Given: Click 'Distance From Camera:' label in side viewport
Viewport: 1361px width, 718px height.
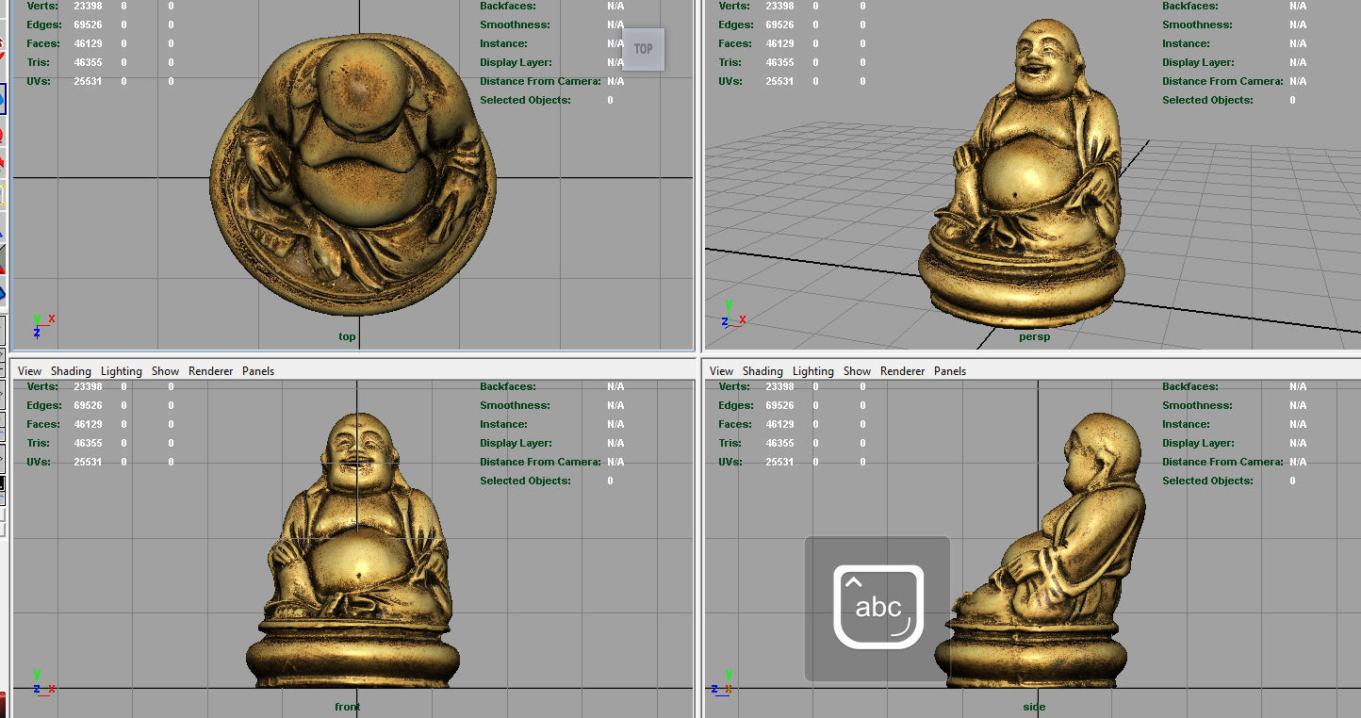Looking at the screenshot, I should 1222,462.
